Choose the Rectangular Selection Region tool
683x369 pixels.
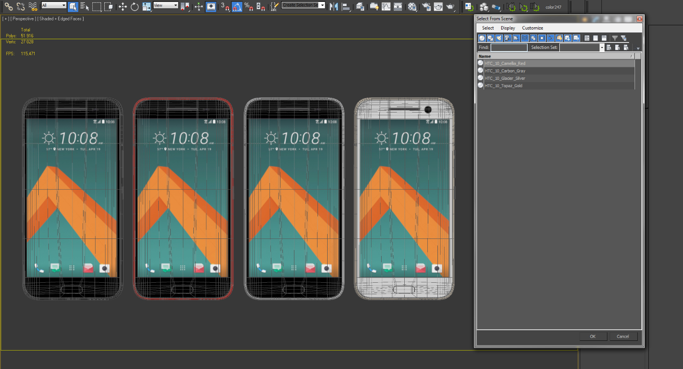click(96, 6)
